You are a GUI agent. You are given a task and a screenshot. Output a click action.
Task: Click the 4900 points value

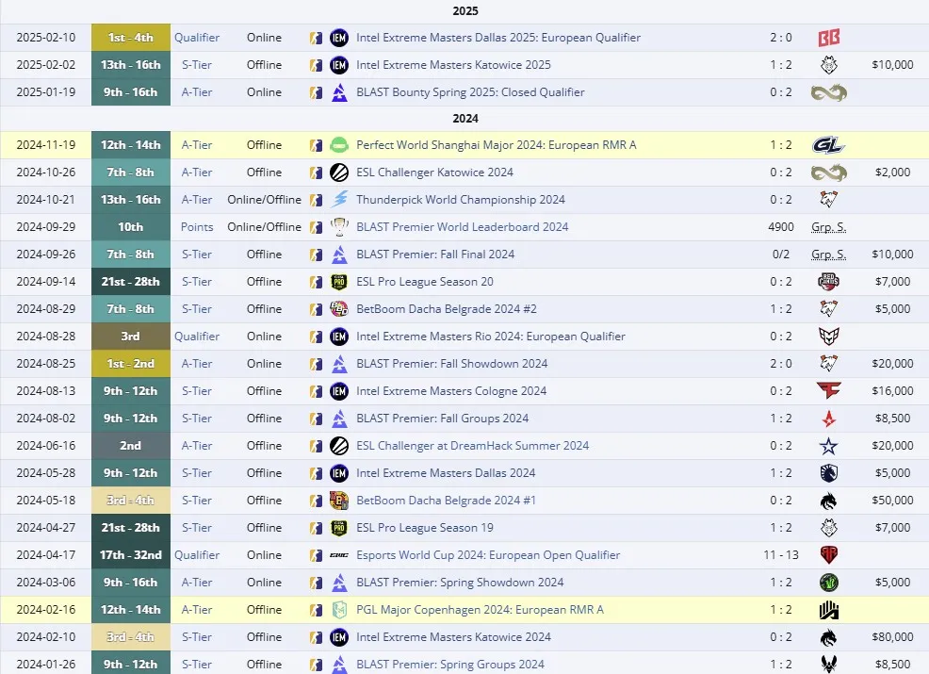point(781,226)
